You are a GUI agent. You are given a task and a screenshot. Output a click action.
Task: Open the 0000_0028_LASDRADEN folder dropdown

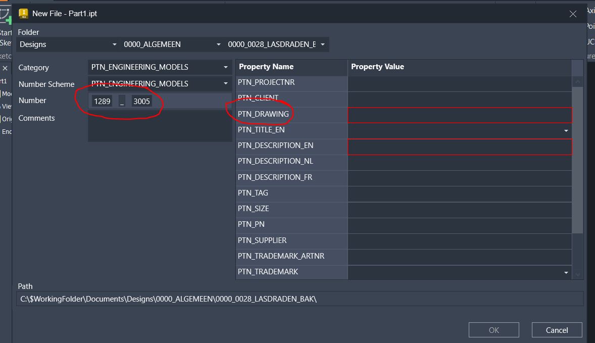click(x=322, y=44)
